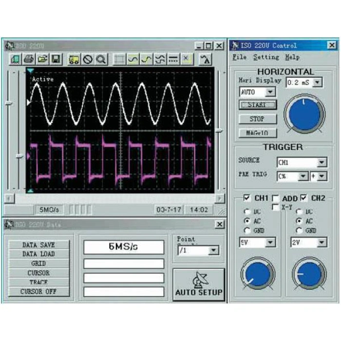
Task: Click the ISO 220U Control window title icon
Action: pos(235,45)
